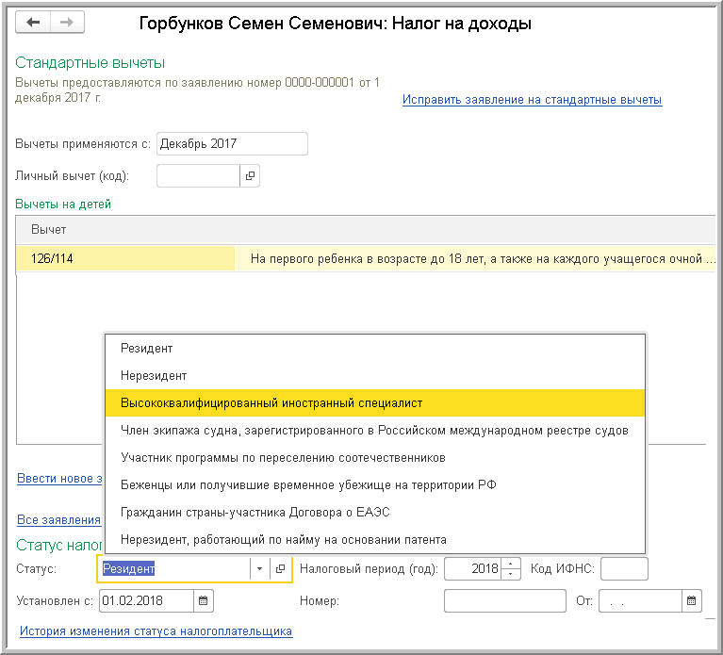The width and height of the screenshot is (723, 655).
Task: Decrease the tax period year
Action: 510,574
